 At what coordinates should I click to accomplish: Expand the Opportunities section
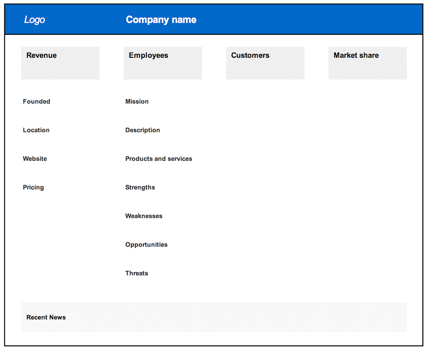pyautogui.click(x=146, y=244)
